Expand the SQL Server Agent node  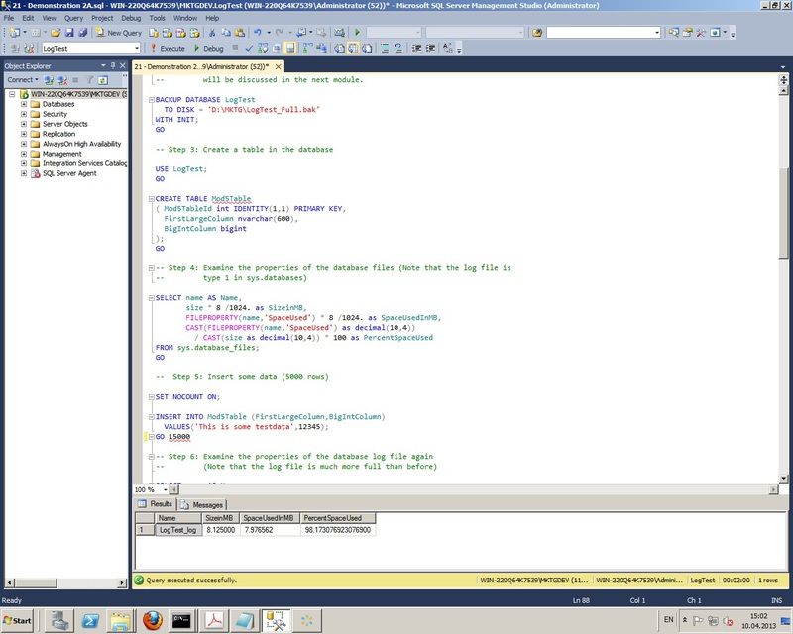click(23, 173)
